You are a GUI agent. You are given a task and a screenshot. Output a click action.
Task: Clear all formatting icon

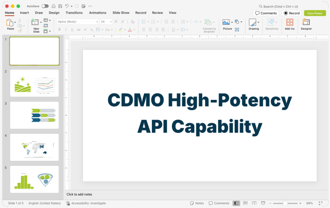point(132,21)
